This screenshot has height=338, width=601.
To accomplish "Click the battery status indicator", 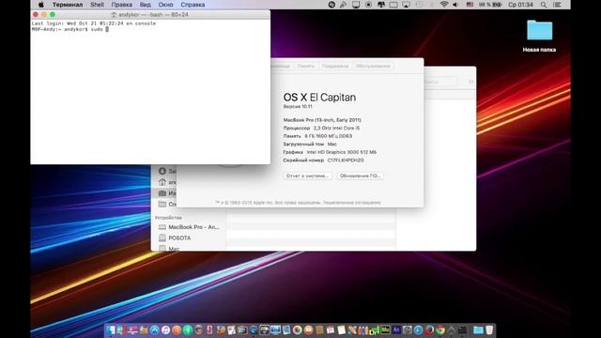I will [490, 5].
